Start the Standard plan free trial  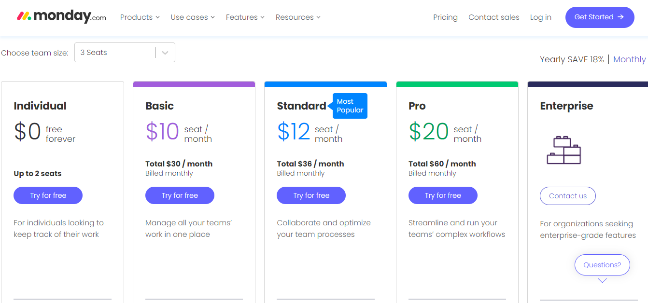point(311,195)
